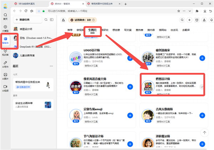Click the undo arrow icon in browser toolbar

point(210,11)
